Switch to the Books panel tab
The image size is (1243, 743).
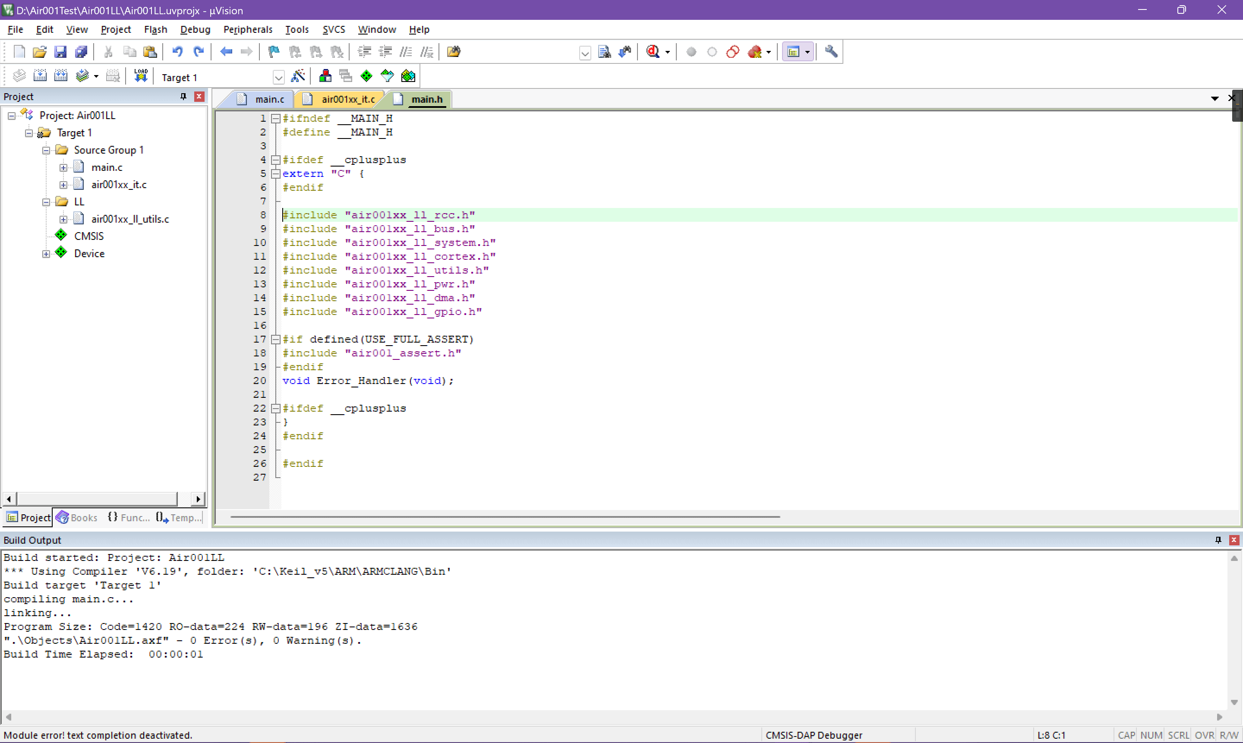coord(77,517)
